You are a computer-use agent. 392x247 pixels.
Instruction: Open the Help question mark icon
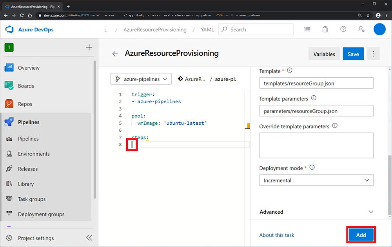click(343, 29)
